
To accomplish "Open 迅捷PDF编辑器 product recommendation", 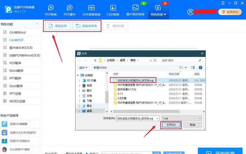I will click(x=20, y=124).
